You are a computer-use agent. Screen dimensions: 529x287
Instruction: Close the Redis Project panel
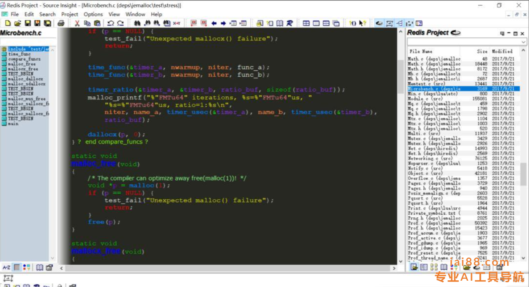pos(522,33)
